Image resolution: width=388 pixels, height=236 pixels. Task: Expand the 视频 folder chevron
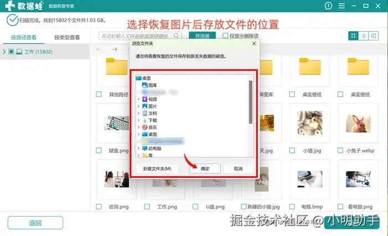tap(139, 99)
